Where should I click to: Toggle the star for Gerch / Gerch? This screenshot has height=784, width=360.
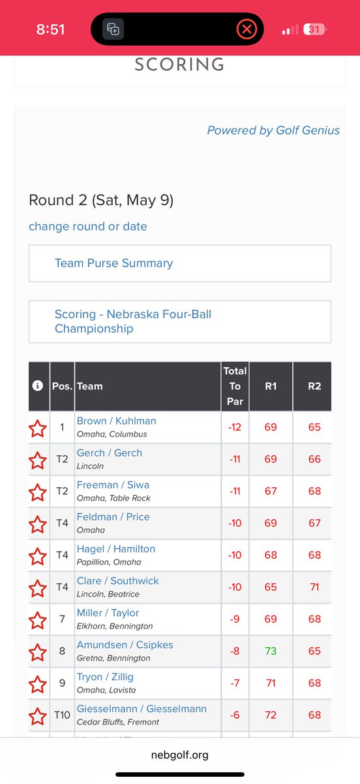[x=38, y=461]
